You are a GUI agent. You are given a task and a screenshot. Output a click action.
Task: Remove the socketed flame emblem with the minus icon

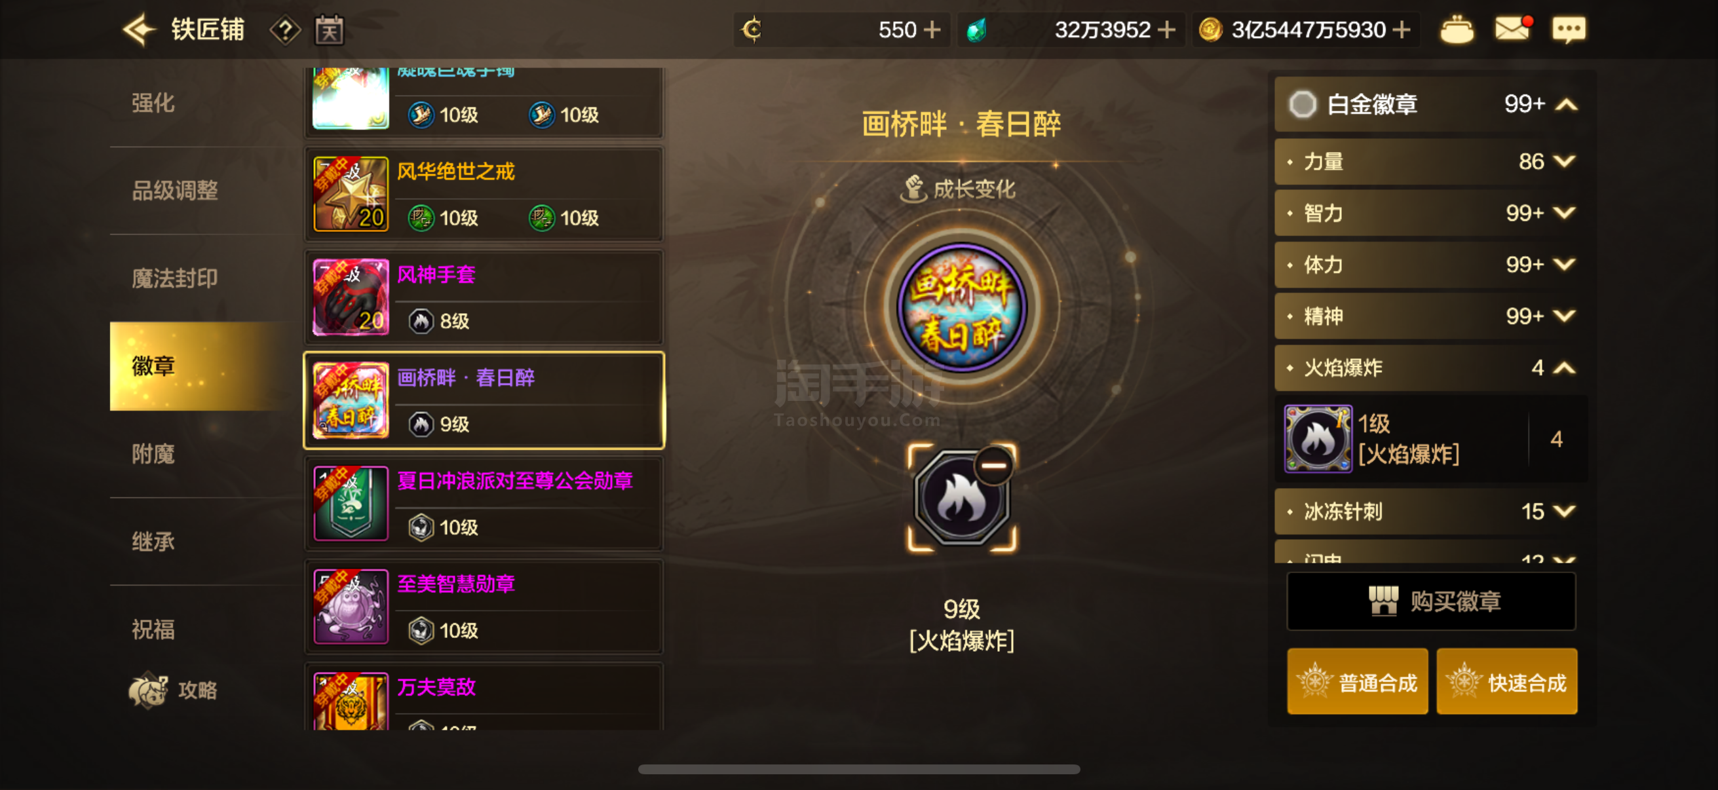pos(994,465)
